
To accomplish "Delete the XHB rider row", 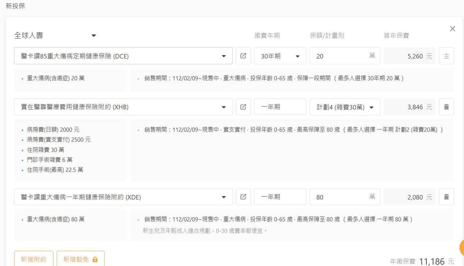I will click(446, 107).
